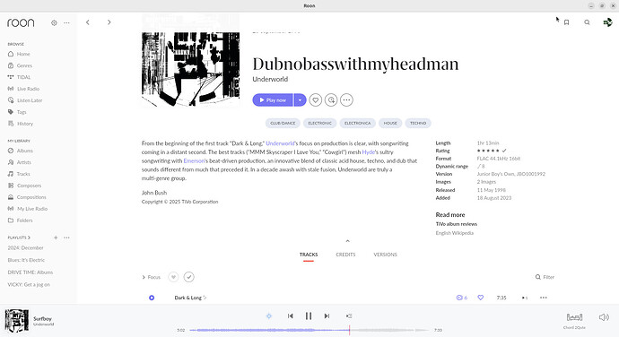Image resolution: width=619 pixels, height=337 pixels.
Task: Switch to the Credits tab
Action: pos(345,255)
